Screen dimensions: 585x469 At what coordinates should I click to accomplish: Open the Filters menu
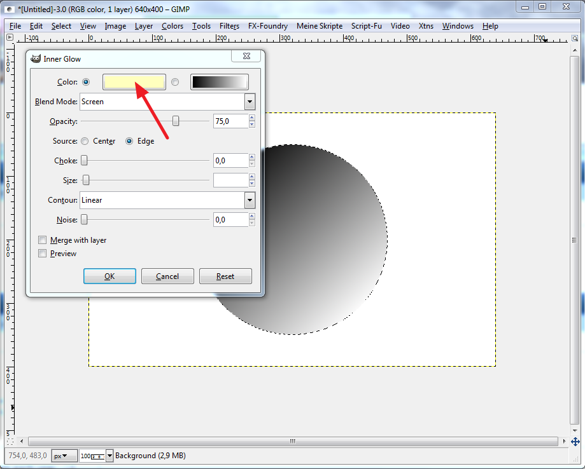click(229, 26)
